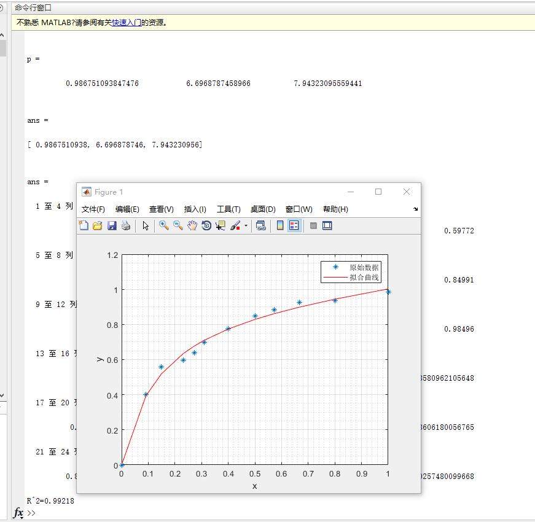The height and width of the screenshot is (522, 535).
Task: Open the Brush tool color dropdown arrow
Action: 246,226
